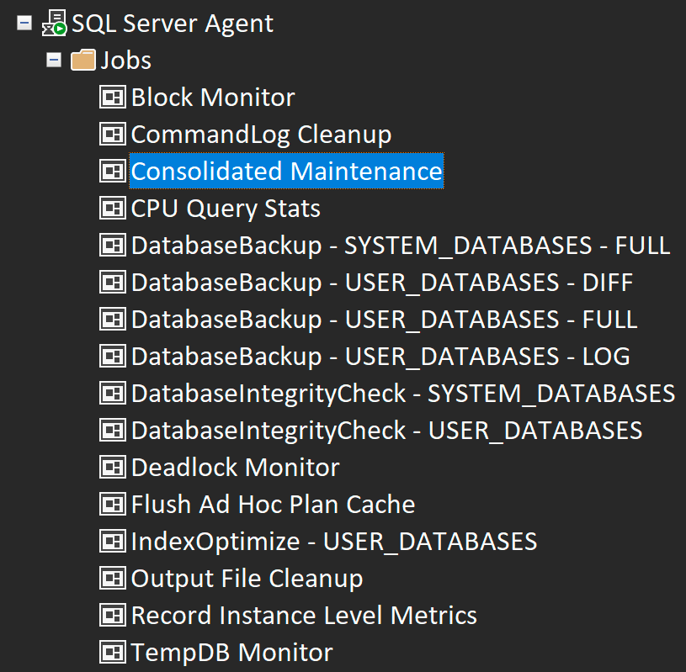Click job icon beside Output File Cleanup
The height and width of the screenshot is (672, 686).
(113, 578)
